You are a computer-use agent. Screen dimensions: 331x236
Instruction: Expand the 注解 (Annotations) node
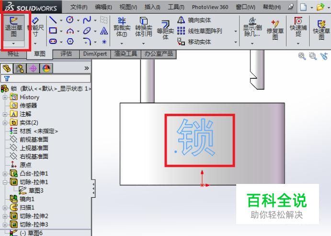click(x=5, y=114)
